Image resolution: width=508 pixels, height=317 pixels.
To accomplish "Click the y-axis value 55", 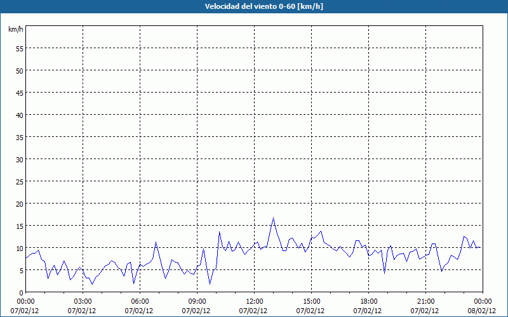I will tap(20, 49).
